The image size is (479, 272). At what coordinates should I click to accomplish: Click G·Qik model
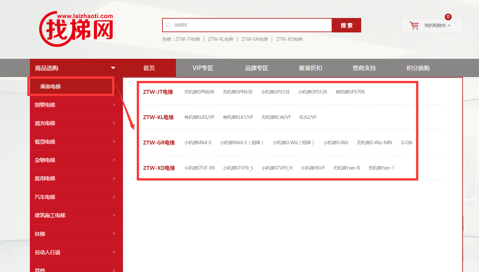407,143
